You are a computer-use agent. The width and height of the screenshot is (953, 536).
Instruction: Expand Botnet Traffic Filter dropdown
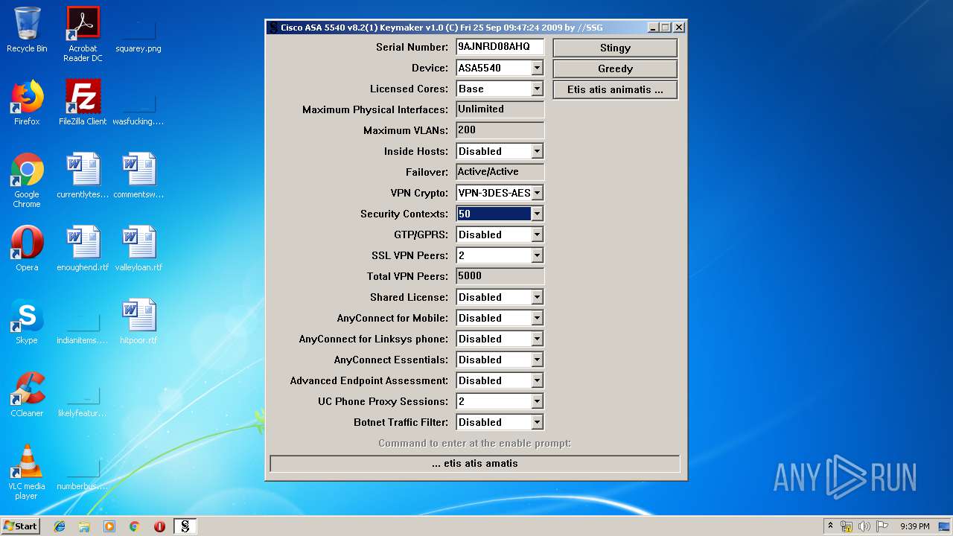point(538,422)
